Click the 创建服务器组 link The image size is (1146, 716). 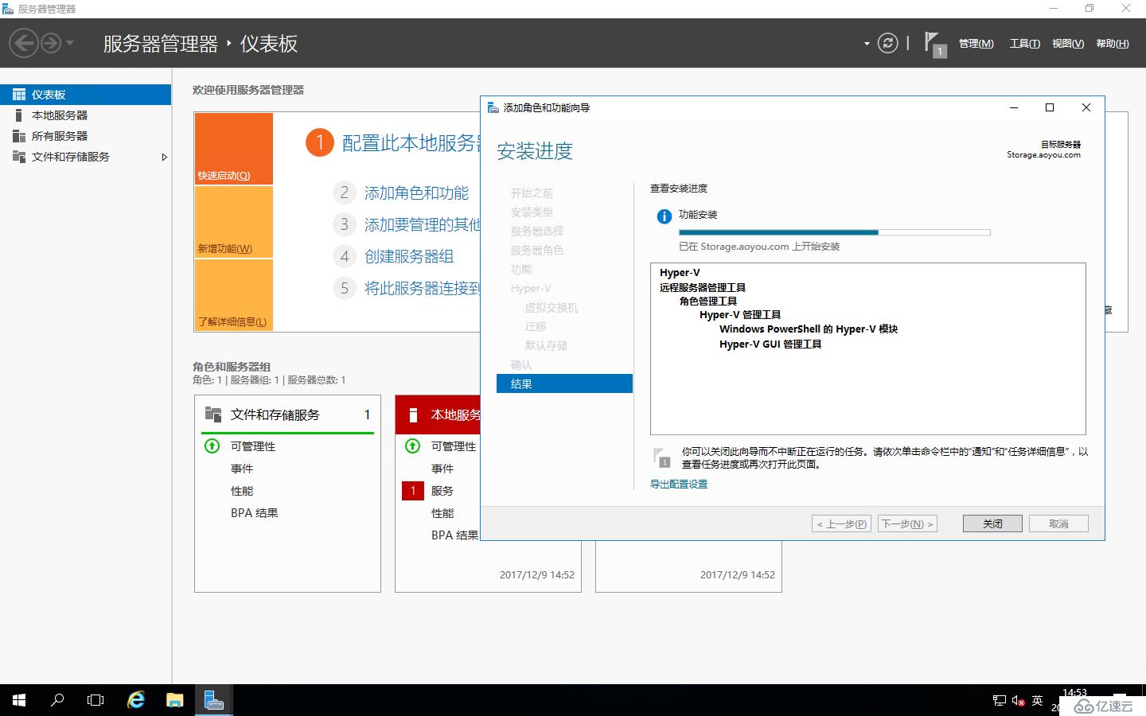(409, 256)
